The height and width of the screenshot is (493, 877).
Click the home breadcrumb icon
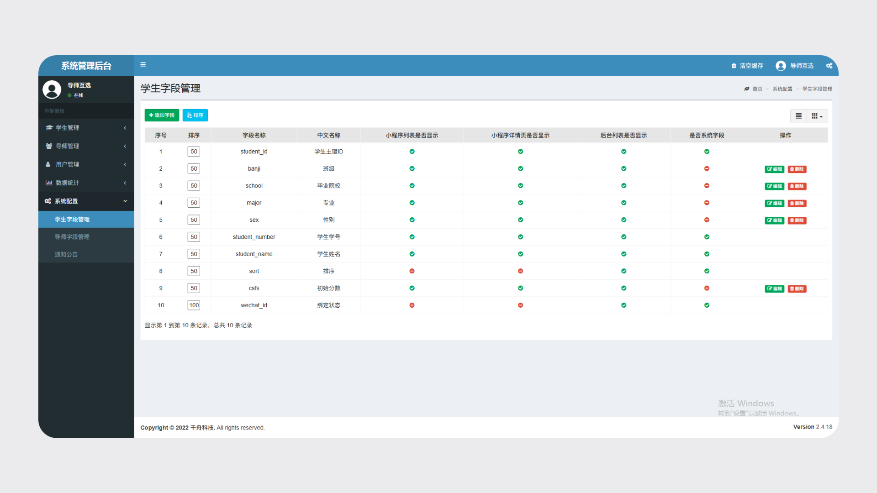click(746, 89)
